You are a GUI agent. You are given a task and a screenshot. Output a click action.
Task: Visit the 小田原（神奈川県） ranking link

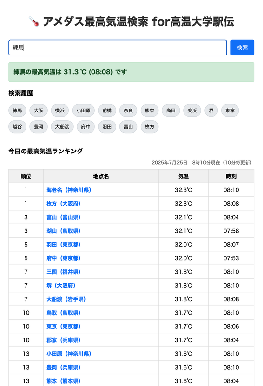pyautogui.click(x=69, y=354)
